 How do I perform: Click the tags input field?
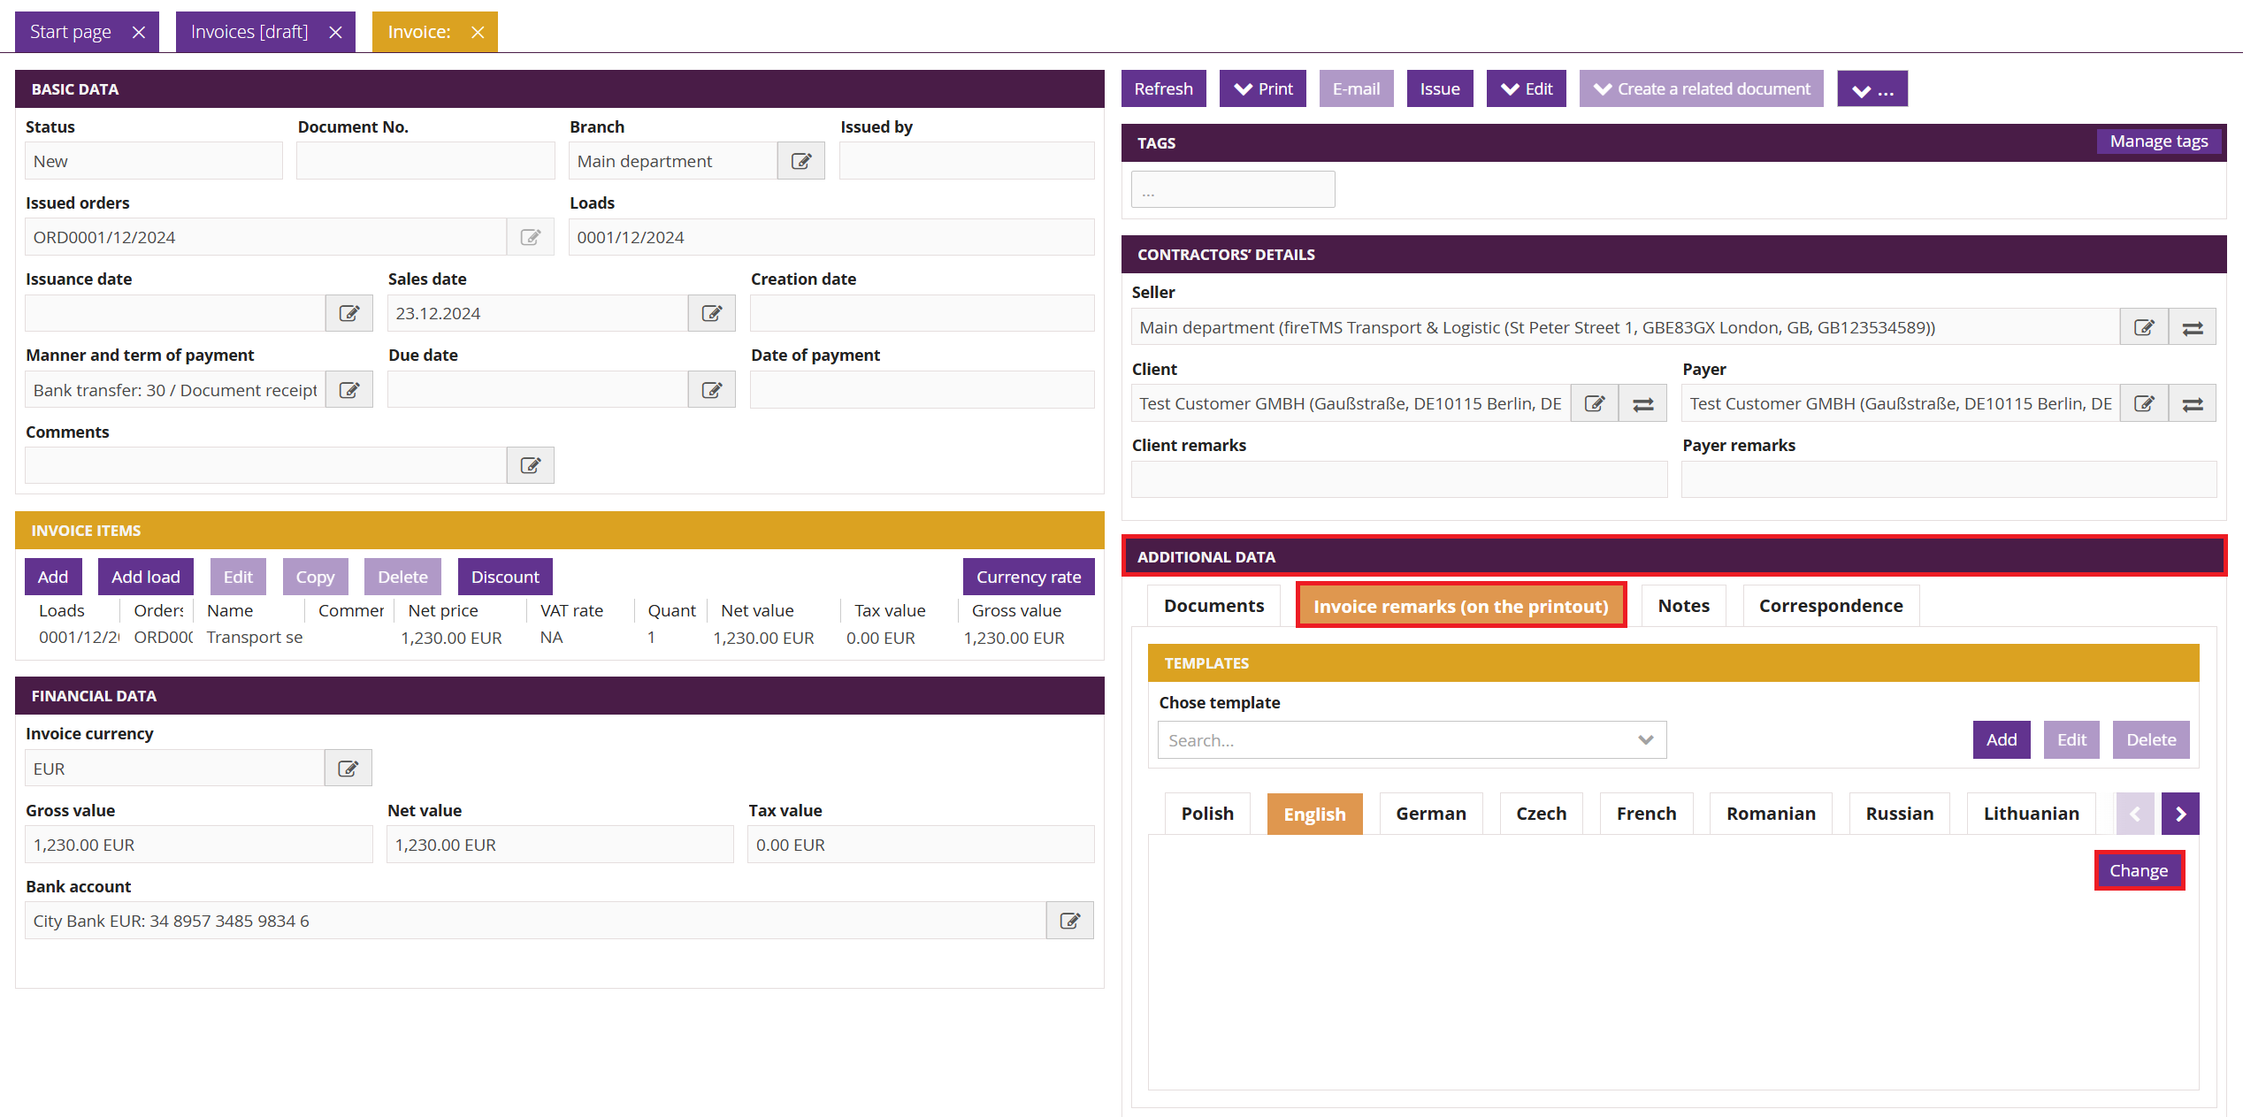1232,190
